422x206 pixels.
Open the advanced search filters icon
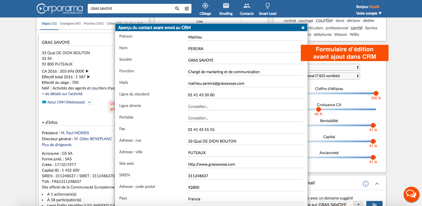187,9
